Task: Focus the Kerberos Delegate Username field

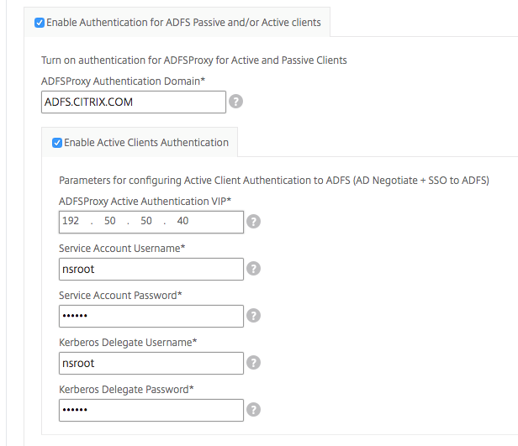Action: click(151, 363)
